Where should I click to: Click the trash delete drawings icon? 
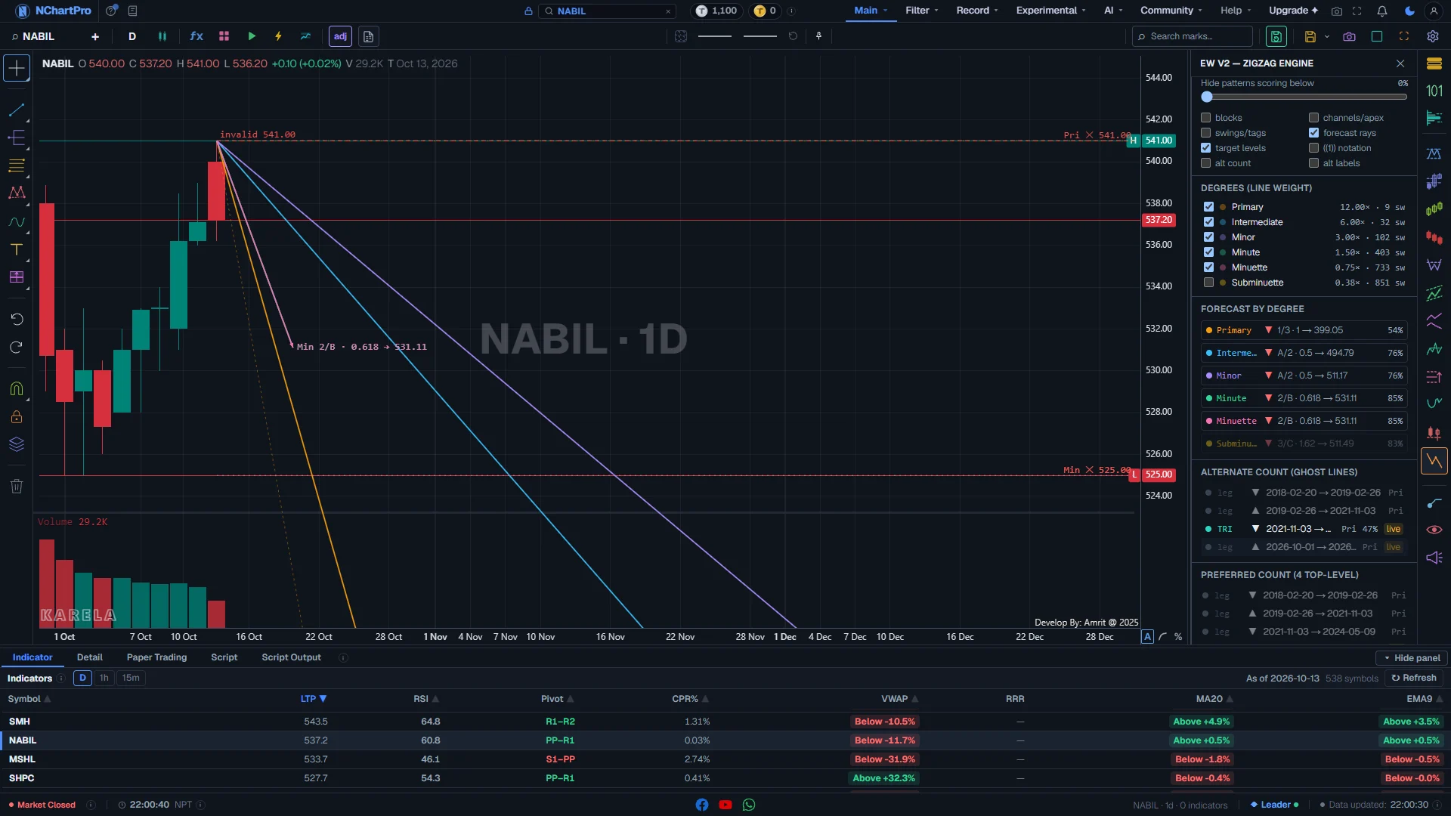(16, 486)
